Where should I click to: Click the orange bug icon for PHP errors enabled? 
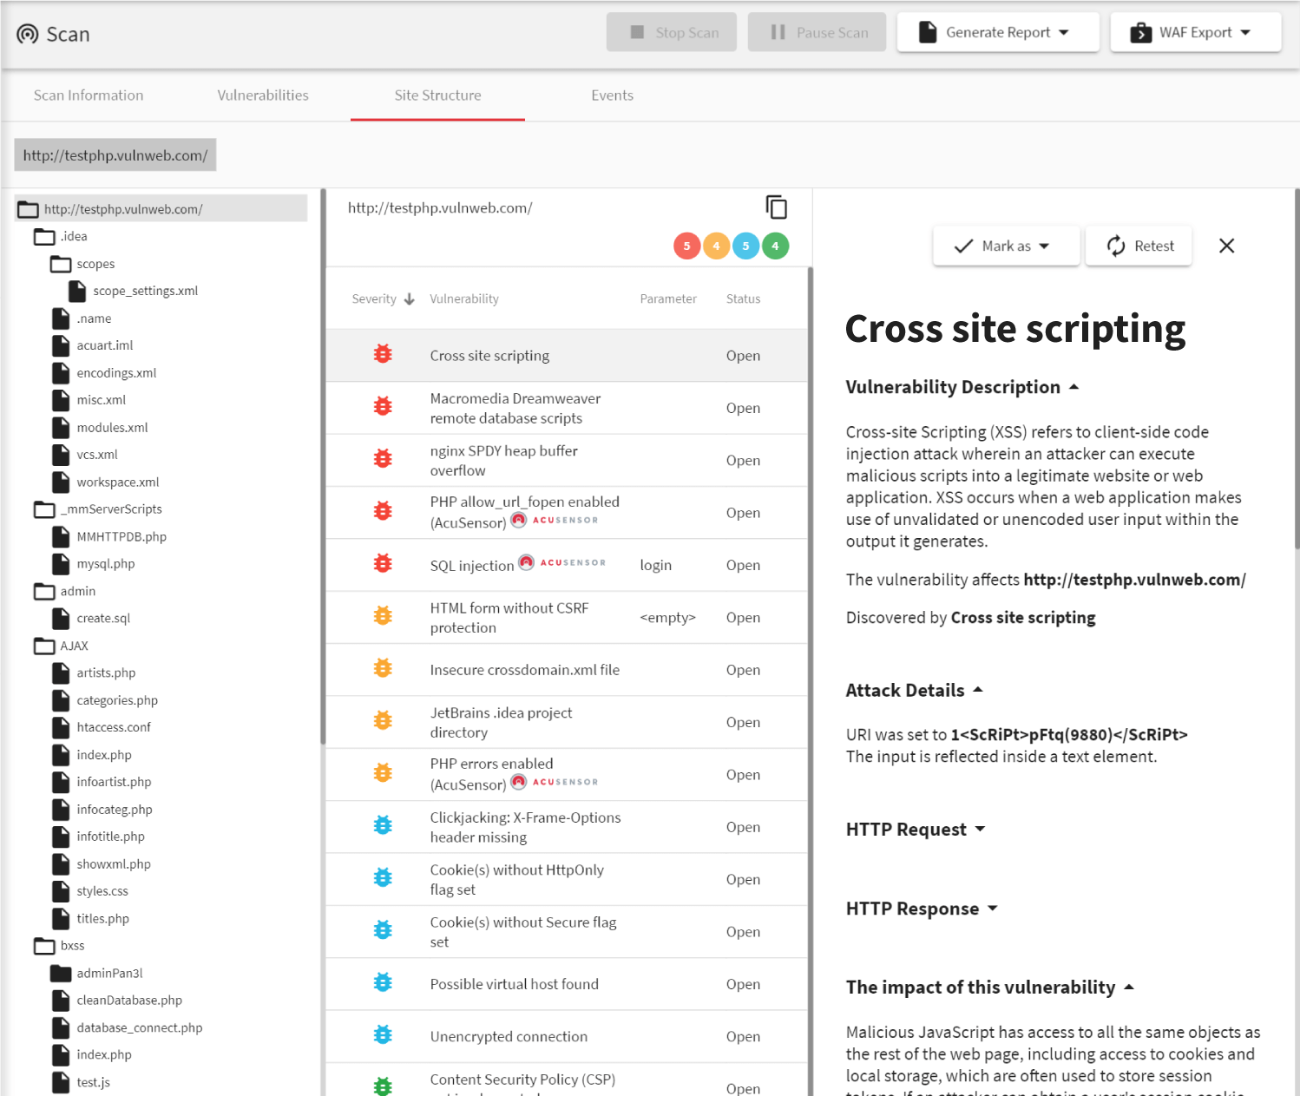coord(383,772)
